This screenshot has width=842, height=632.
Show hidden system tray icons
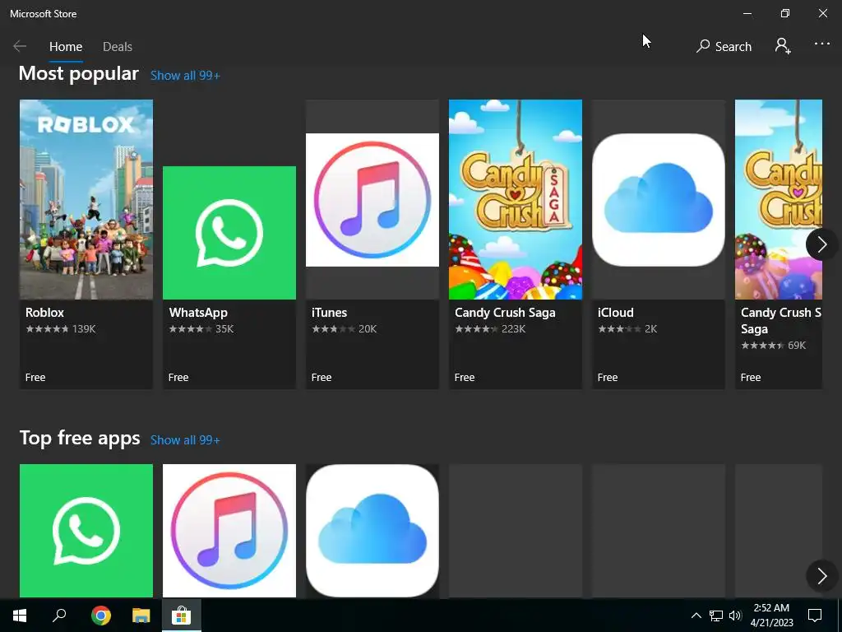pyautogui.click(x=696, y=616)
